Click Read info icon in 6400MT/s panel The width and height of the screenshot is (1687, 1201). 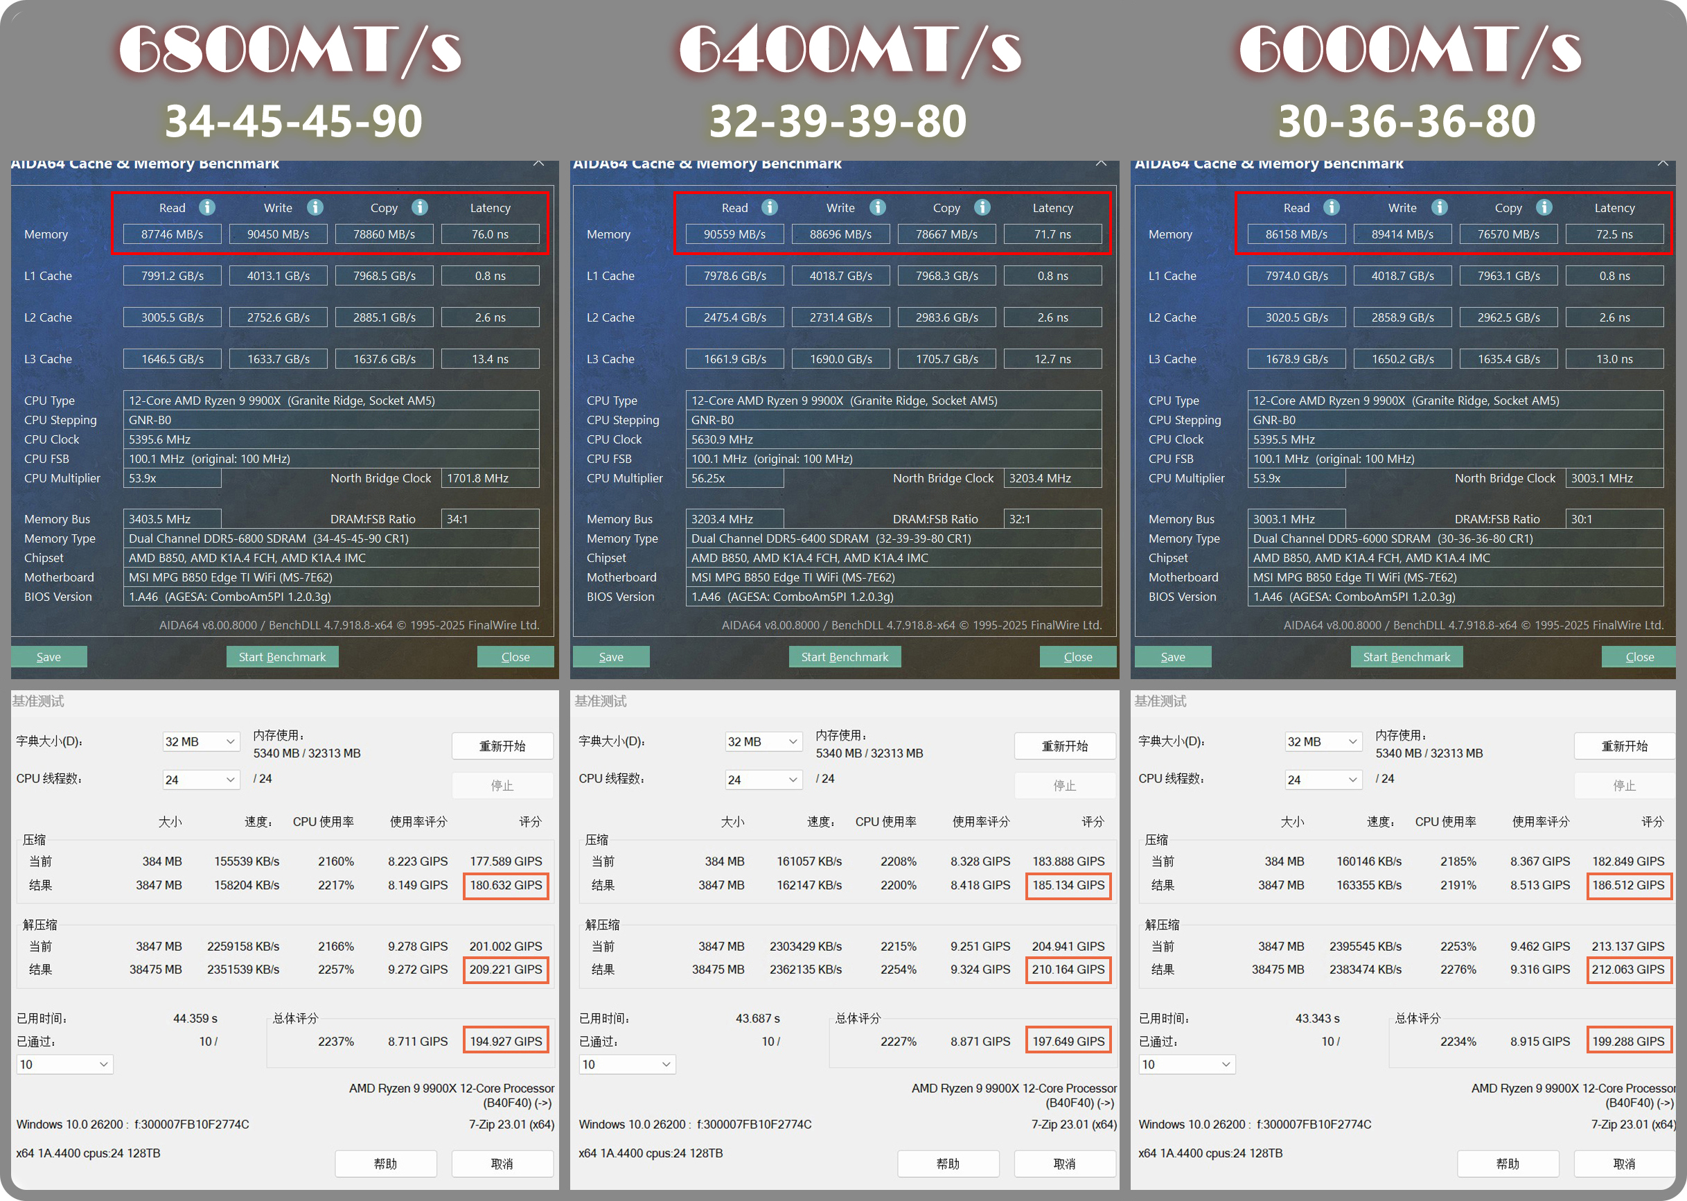pyautogui.click(x=770, y=207)
